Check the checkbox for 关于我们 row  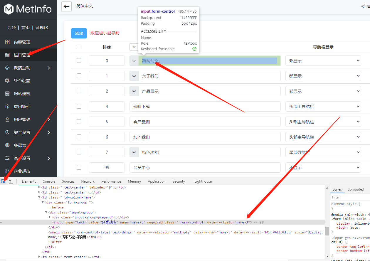tap(79, 76)
